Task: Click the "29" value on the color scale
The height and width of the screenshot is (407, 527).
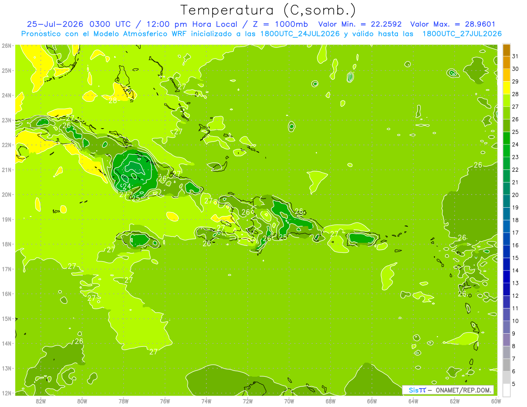Action: click(x=516, y=82)
